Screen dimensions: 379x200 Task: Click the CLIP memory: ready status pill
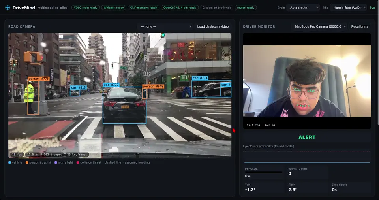tap(144, 8)
